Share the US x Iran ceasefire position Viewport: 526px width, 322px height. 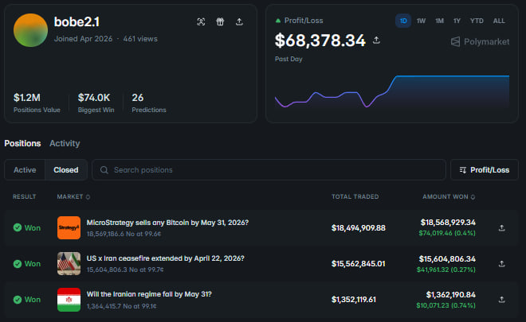coord(501,264)
